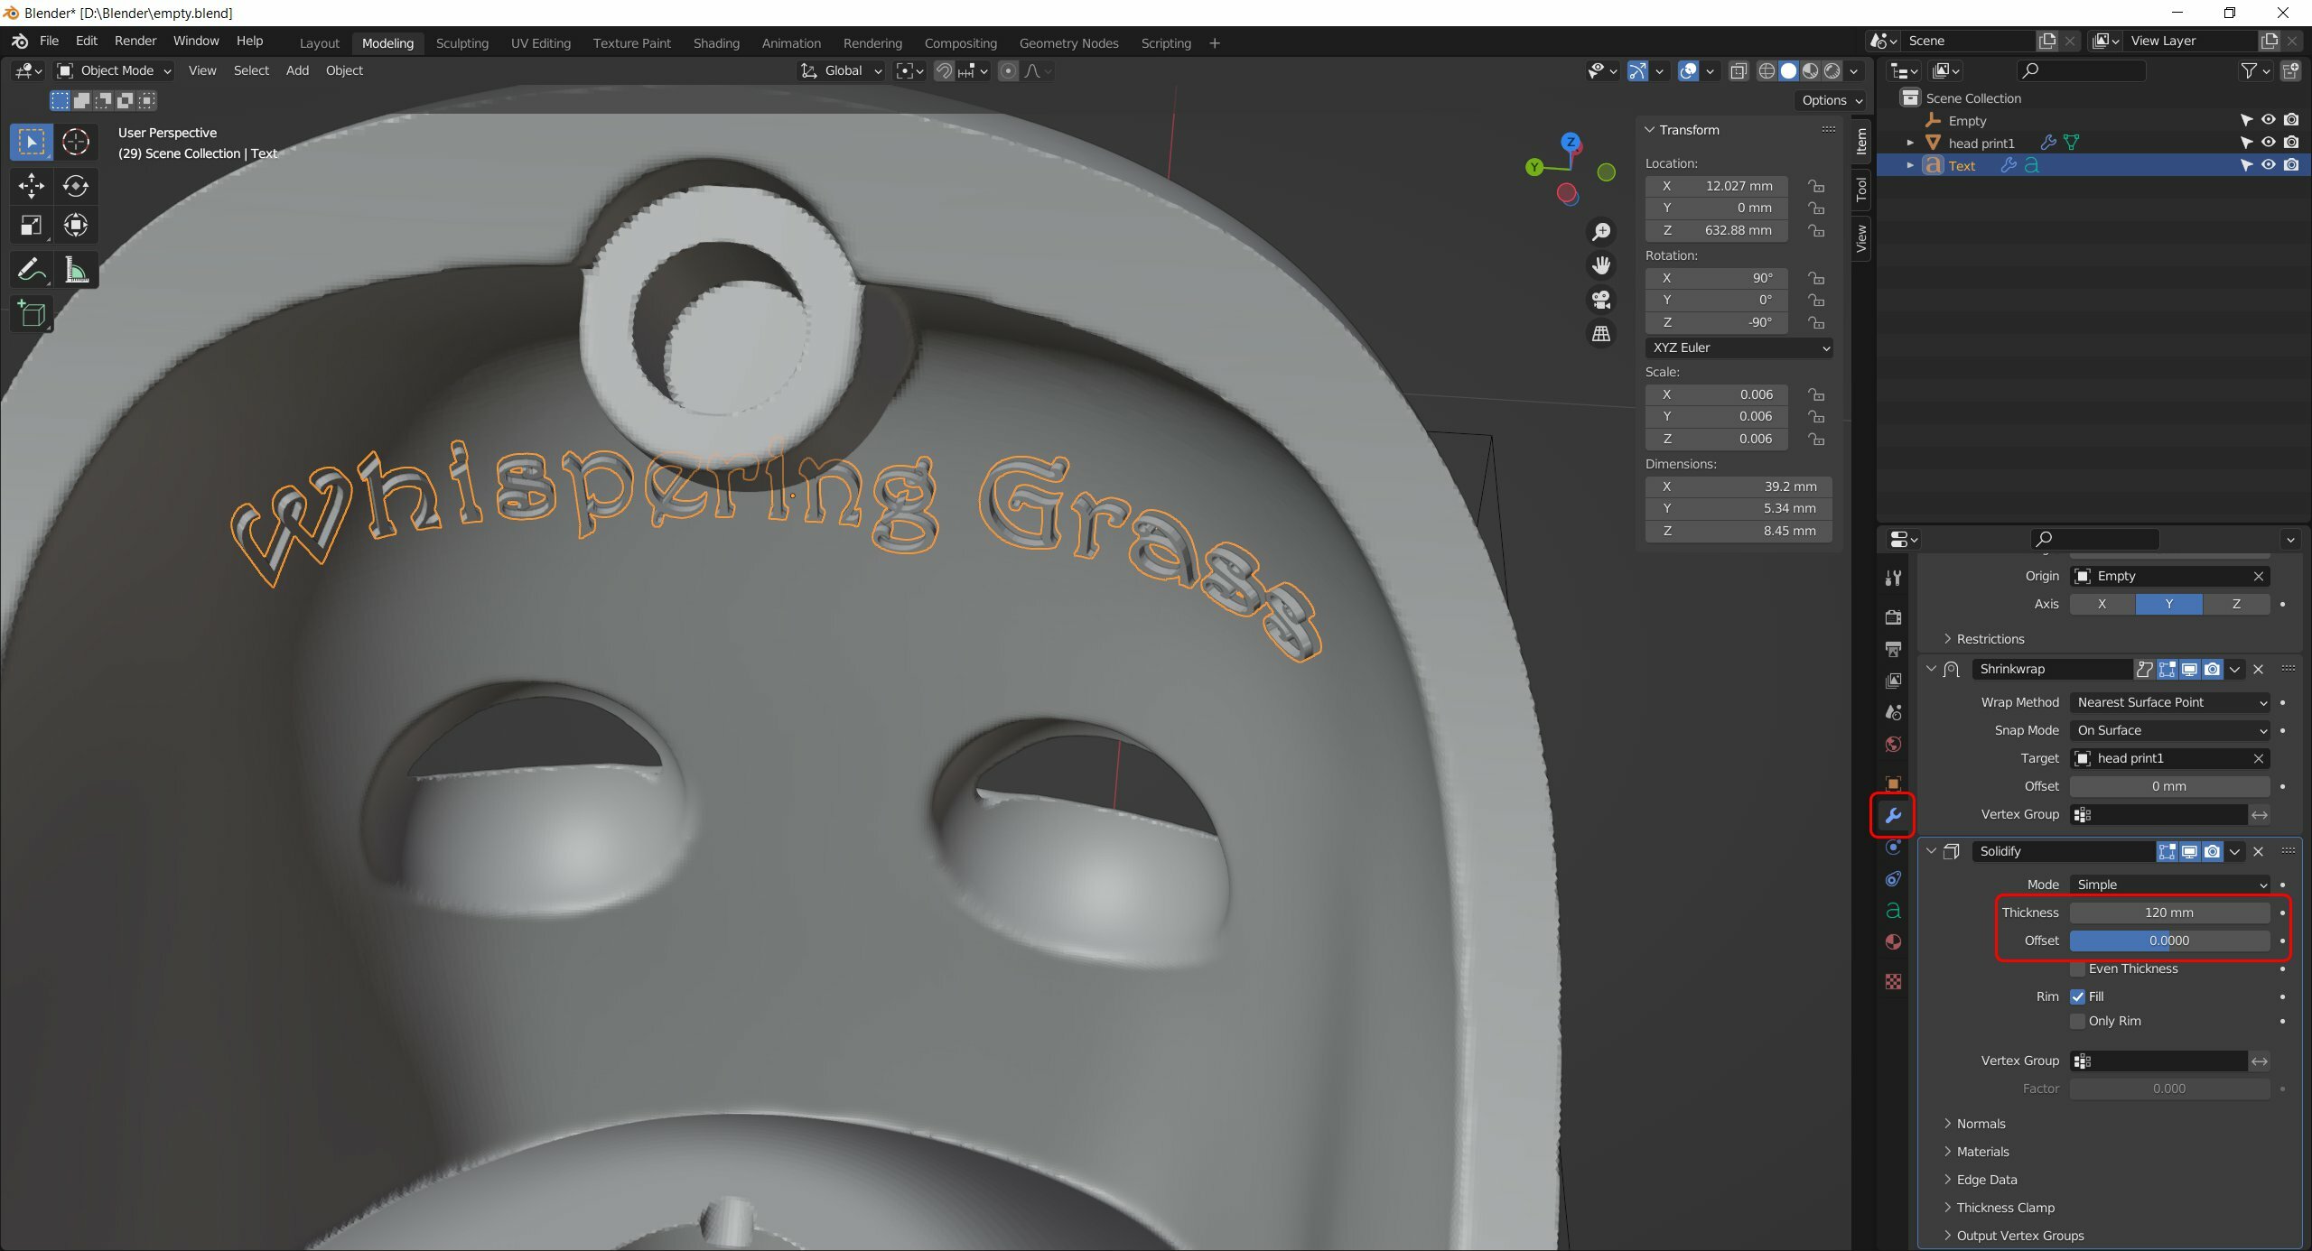
Task: Open the Object Mode dropdown
Action: point(114,70)
